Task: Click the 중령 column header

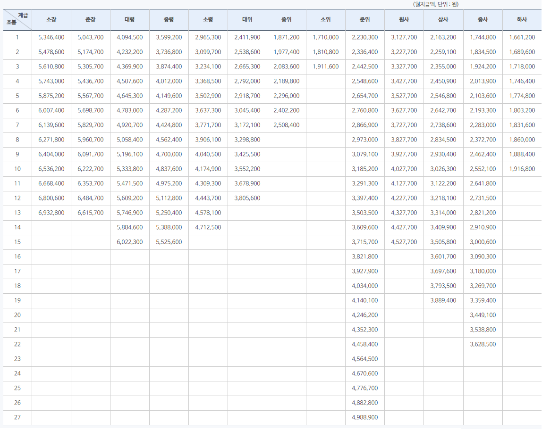Action: coord(169,20)
